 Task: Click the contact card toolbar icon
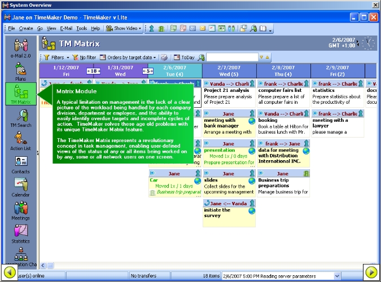pyautogui.click(x=222, y=29)
